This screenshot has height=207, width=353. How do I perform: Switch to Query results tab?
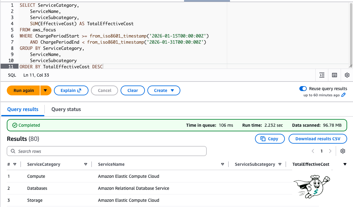click(x=23, y=109)
